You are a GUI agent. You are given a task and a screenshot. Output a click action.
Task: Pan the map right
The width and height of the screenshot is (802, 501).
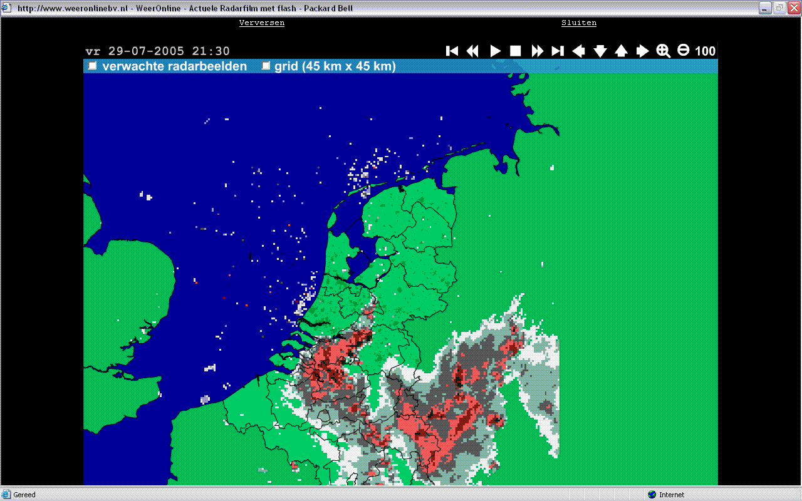point(642,51)
